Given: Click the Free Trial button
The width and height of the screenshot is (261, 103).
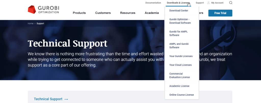Looking at the screenshot, I should 220,13.
